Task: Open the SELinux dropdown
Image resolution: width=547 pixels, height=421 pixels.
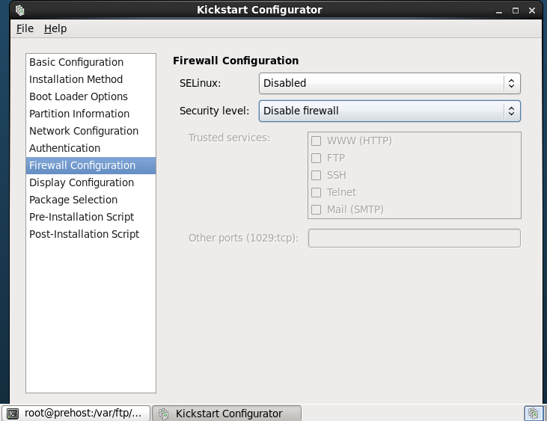Action: [390, 83]
